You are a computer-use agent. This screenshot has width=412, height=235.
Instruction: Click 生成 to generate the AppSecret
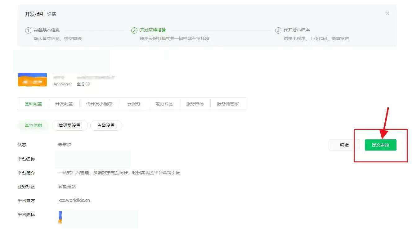tap(80, 84)
